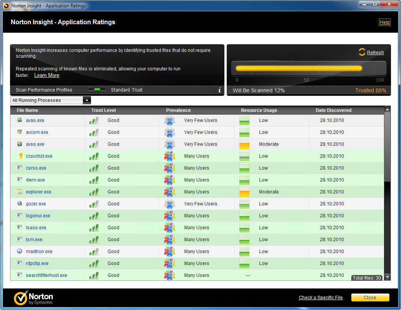This screenshot has height=310, width=401.
Task: Open the searchfilterhost.exe file link
Action: 47,275
